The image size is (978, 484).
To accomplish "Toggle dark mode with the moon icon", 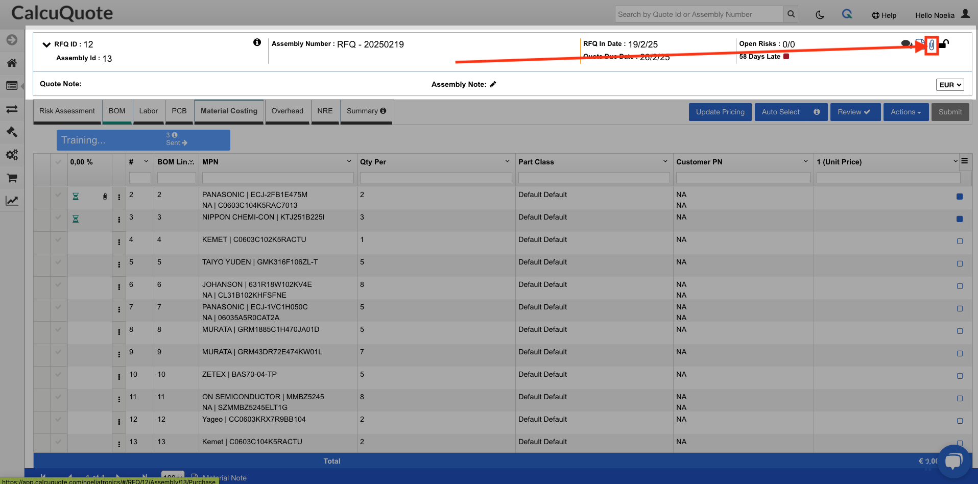I will (820, 15).
